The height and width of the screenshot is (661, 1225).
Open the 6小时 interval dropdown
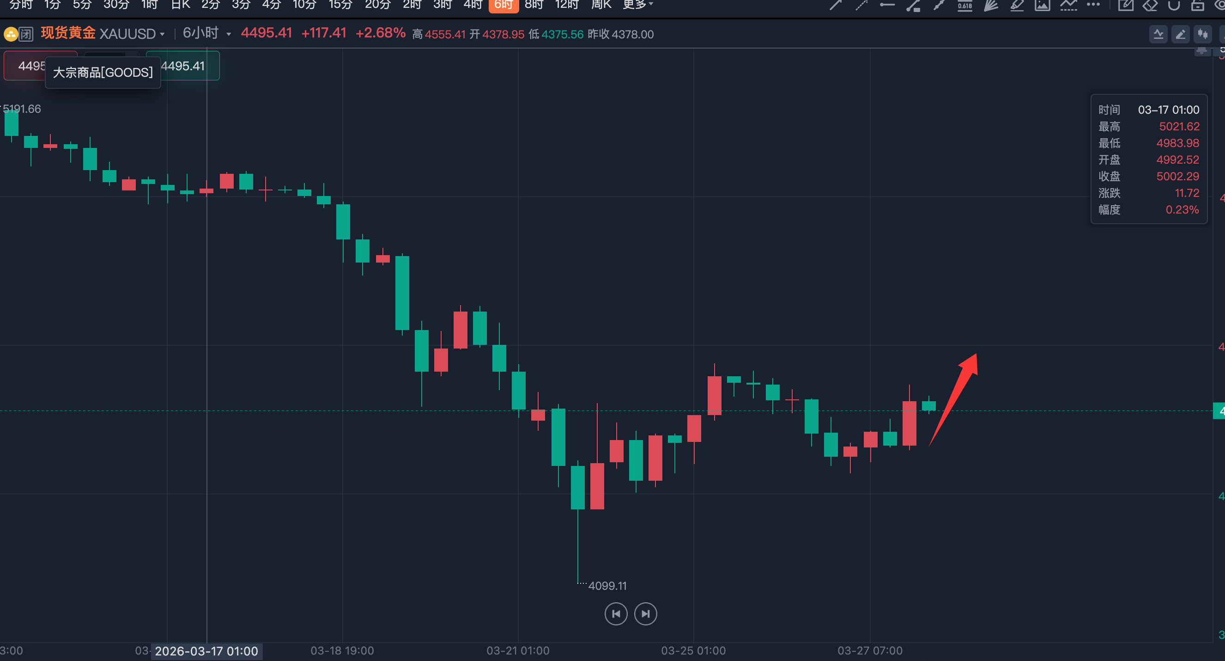(229, 34)
